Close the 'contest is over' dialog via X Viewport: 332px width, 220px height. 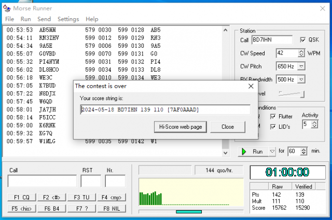(251, 86)
